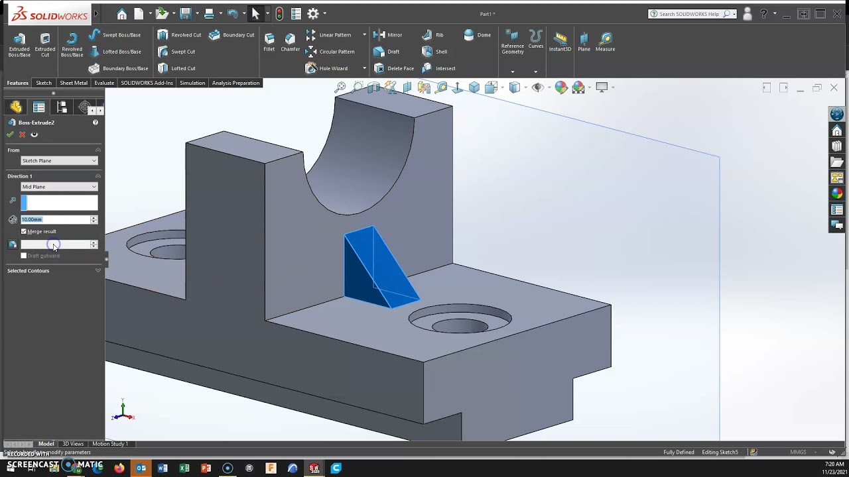Cancel Boss-Extrude2 with the red X

[22, 134]
